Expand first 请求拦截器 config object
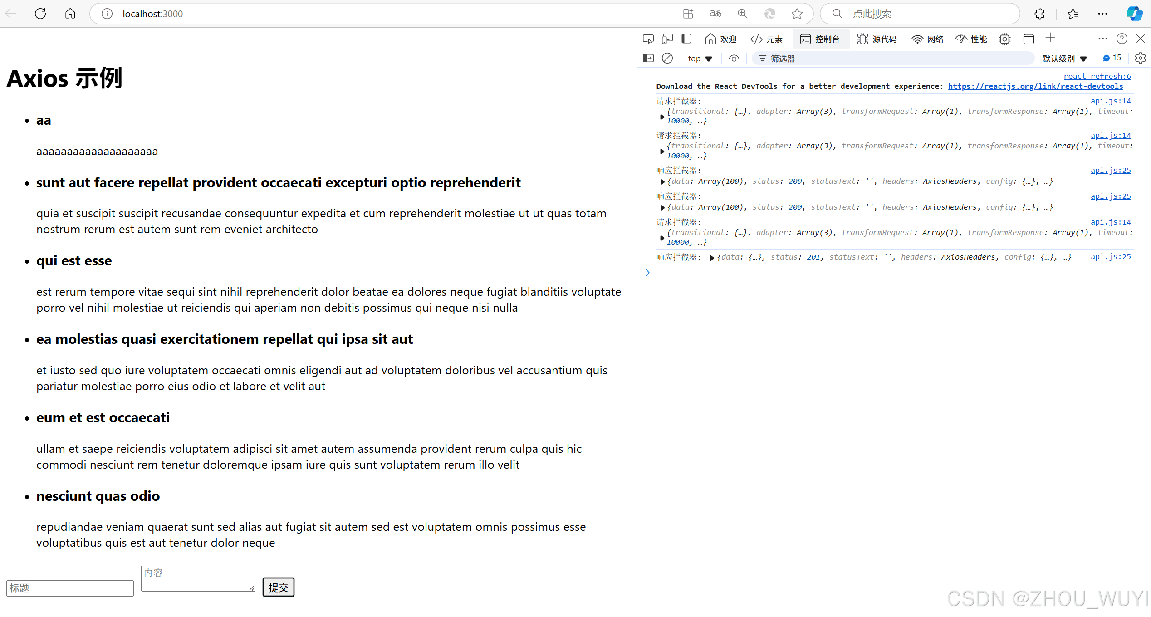Image resolution: width=1151 pixels, height=617 pixels. point(662,117)
